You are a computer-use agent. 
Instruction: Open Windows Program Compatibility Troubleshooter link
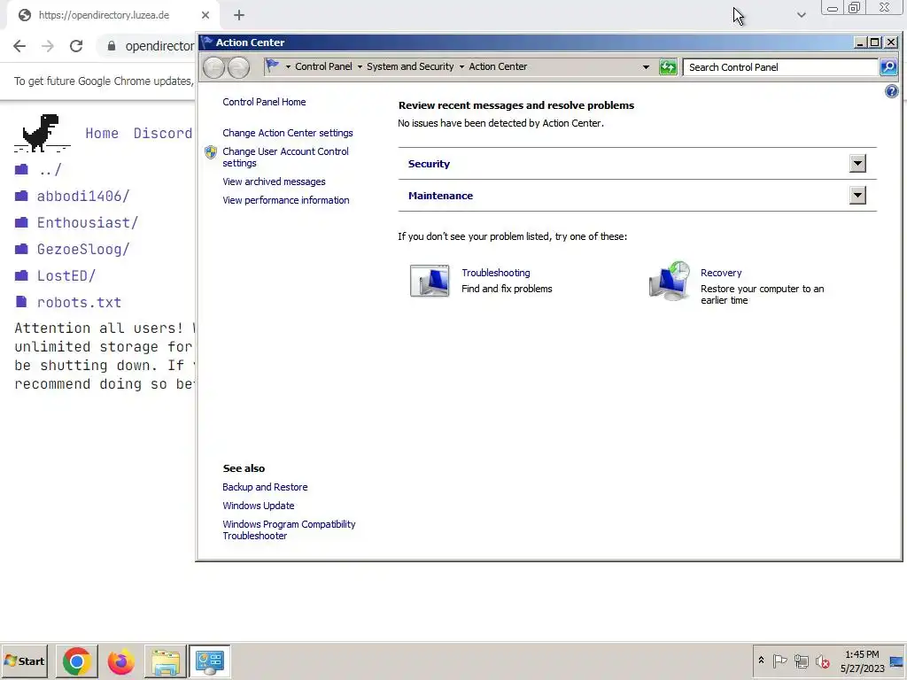tap(290, 529)
